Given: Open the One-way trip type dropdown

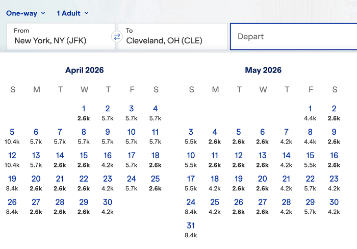Looking at the screenshot, I should (x=25, y=13).
